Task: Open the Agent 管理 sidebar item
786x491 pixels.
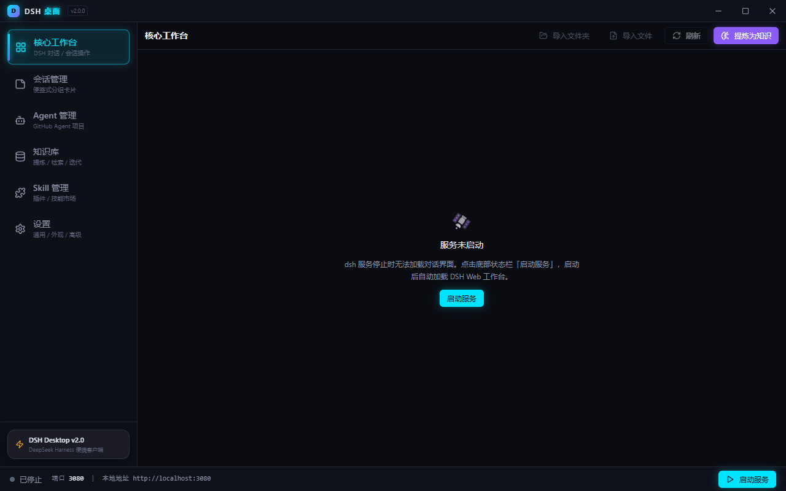Action: 69,120
